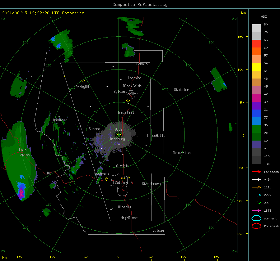Click the yellow 100 tick label on the right axis
The height and width of the screenshot is (261, 280).
pos(240,70)
